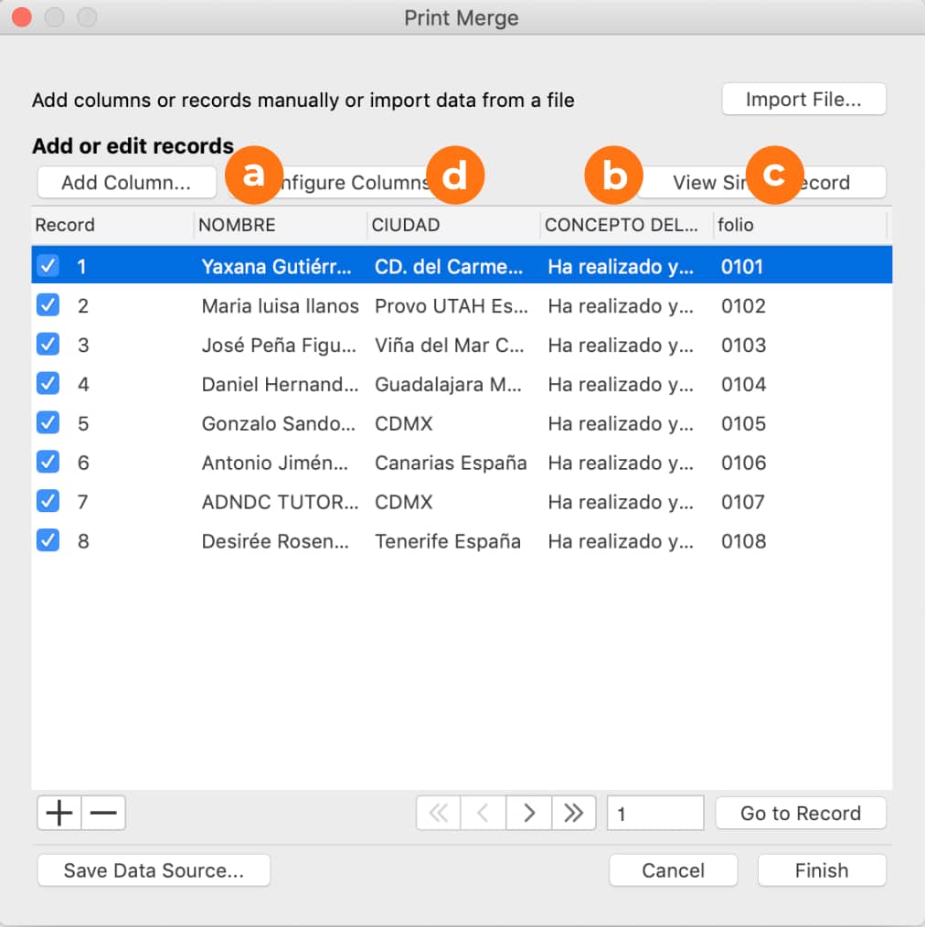Toggle checkbox for record 4
This screenshot has height=927, width=925.
[x=48, y=384]
